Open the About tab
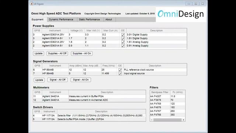This screenshot has height=133, width=236. click(x=109, y=20)
